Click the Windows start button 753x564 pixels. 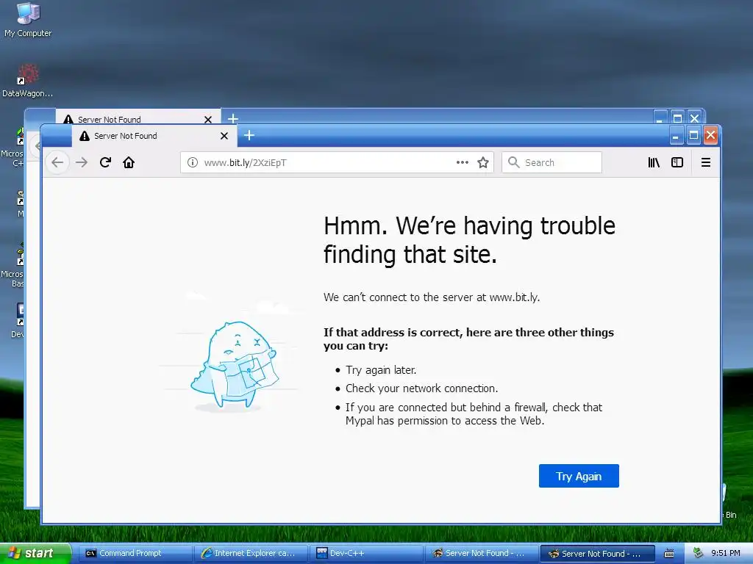click(35, 554)
